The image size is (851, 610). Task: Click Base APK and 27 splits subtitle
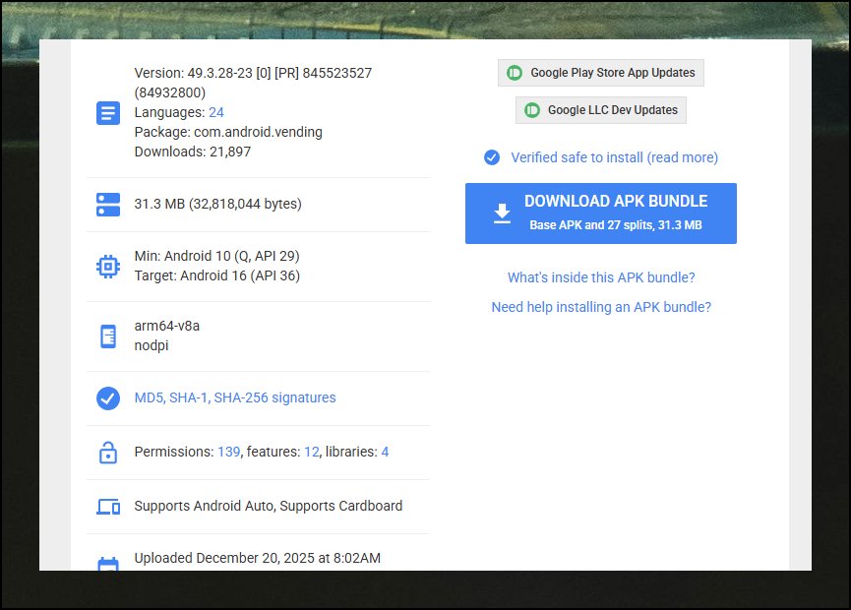[616, 225]
